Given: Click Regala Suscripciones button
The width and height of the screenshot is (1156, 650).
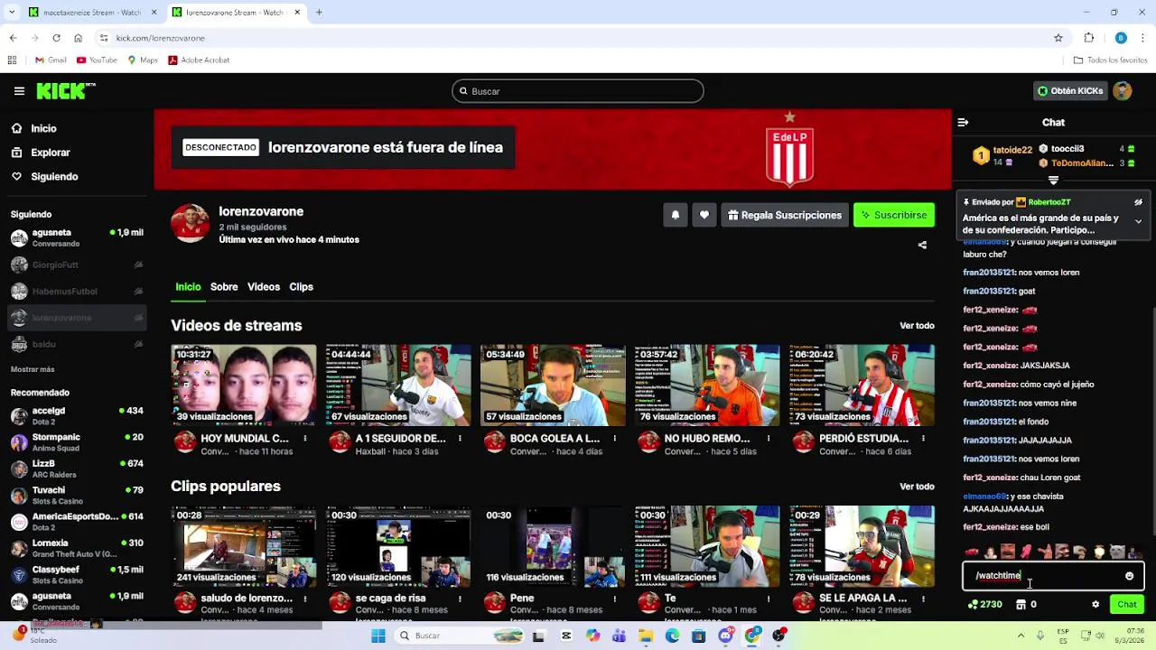Looking at the screenshot, I should click(x=785, y=215).
